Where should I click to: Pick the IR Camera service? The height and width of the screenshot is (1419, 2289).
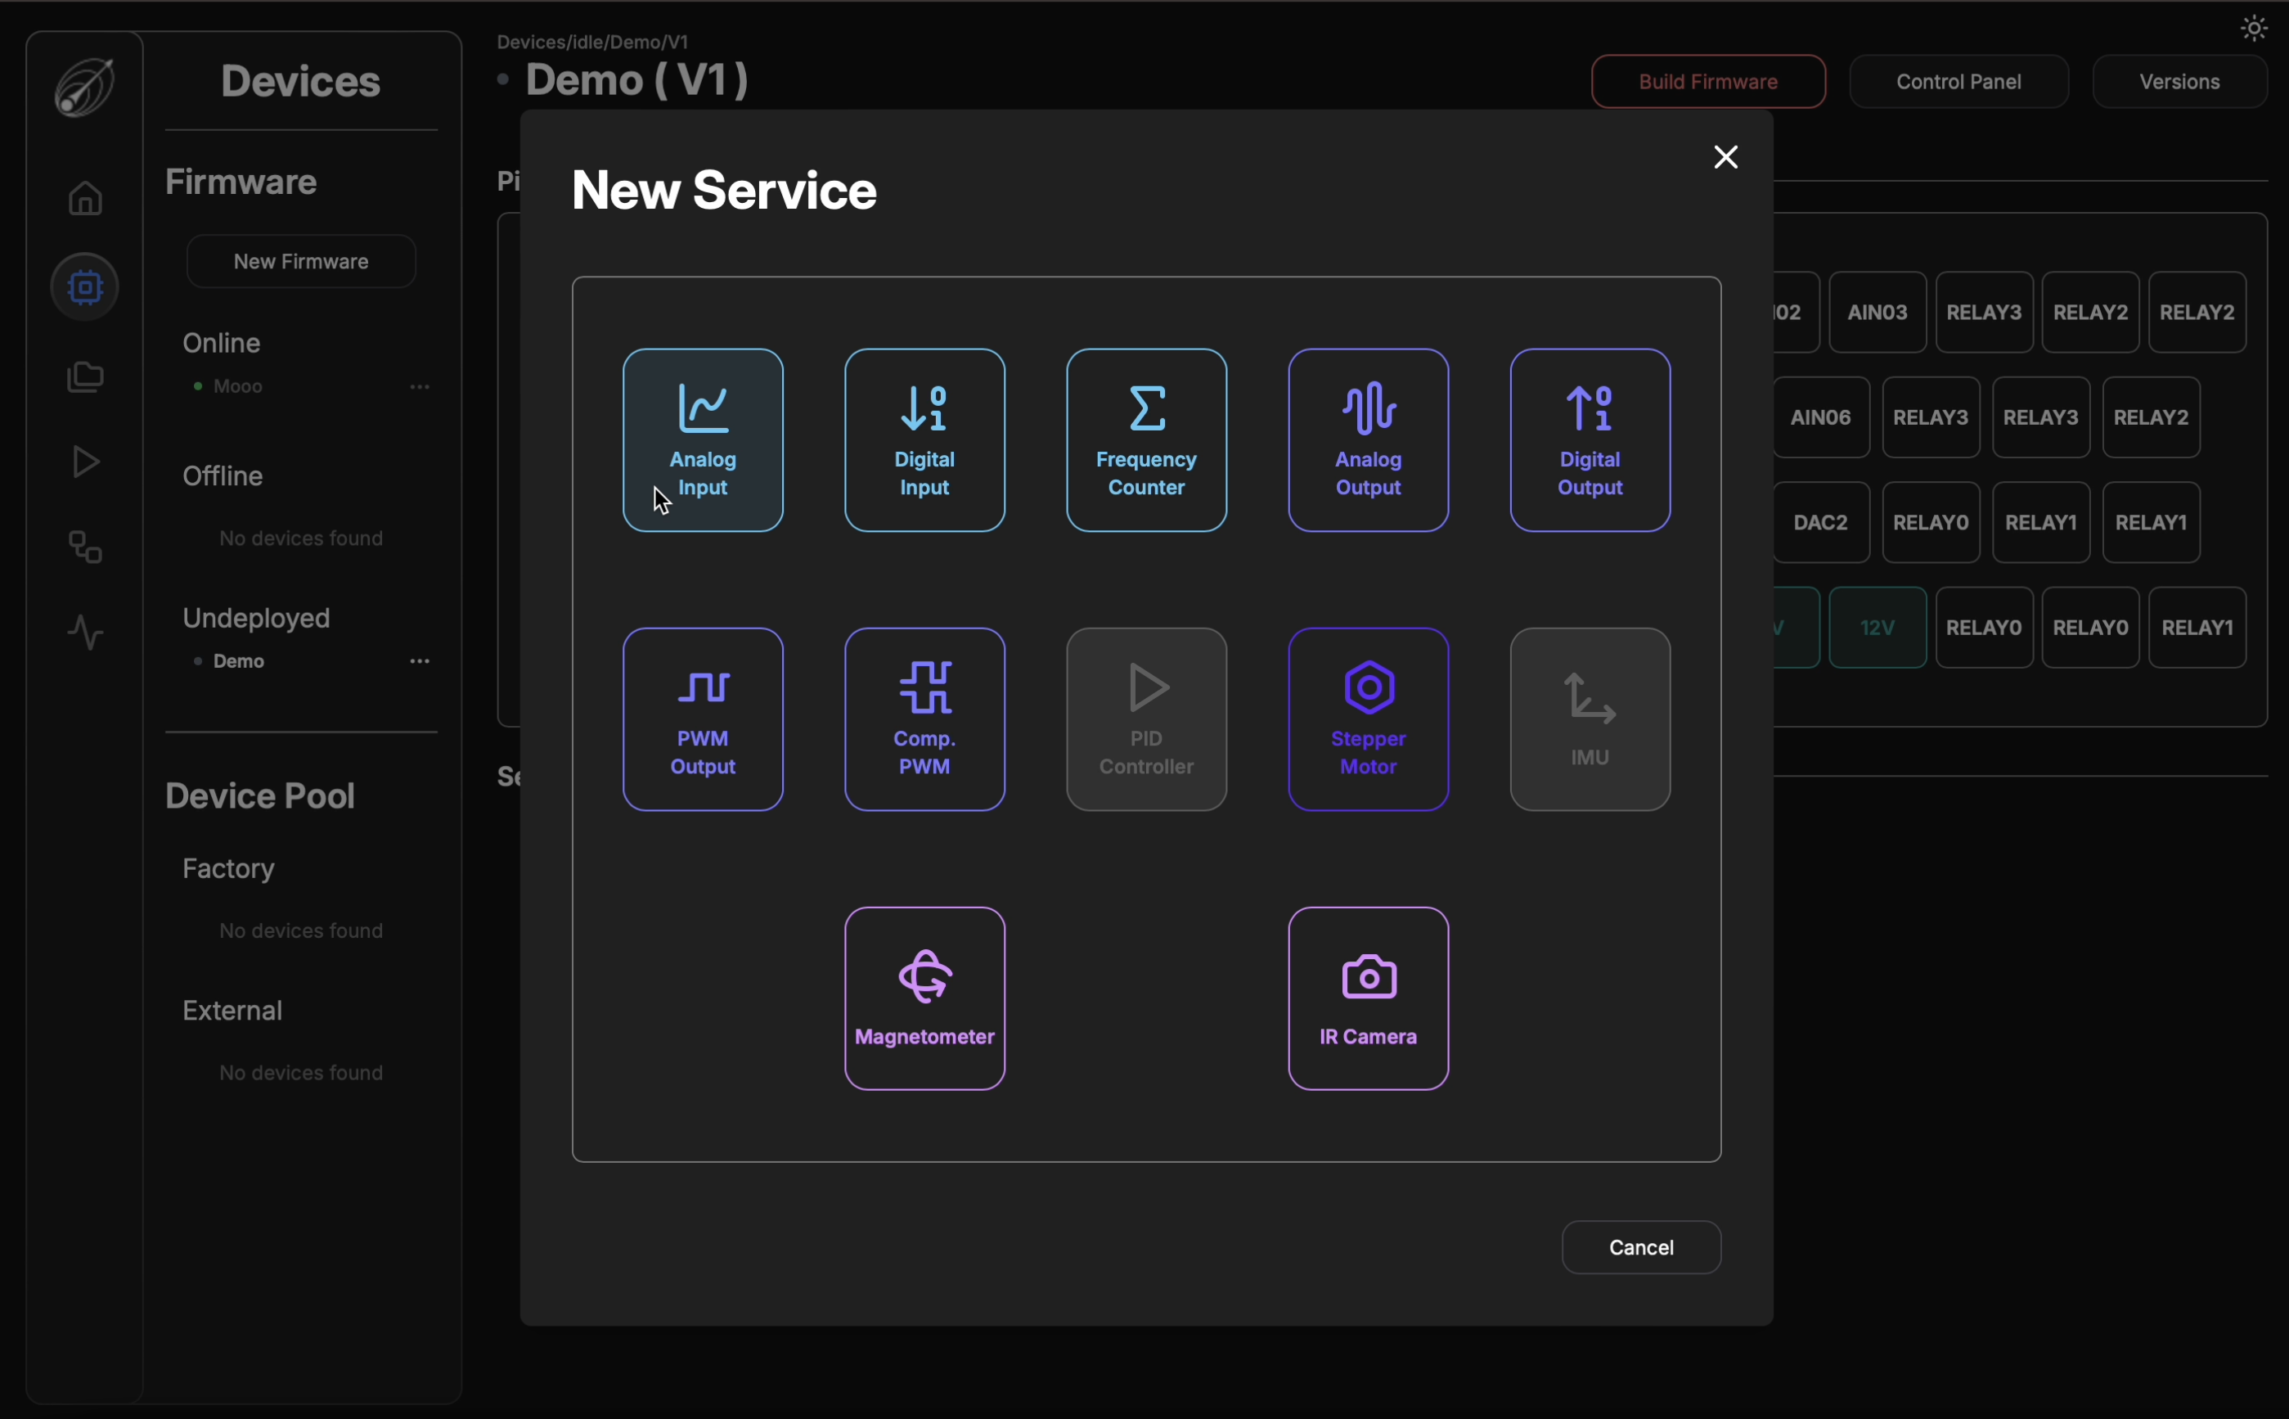tap(1368, 998)
